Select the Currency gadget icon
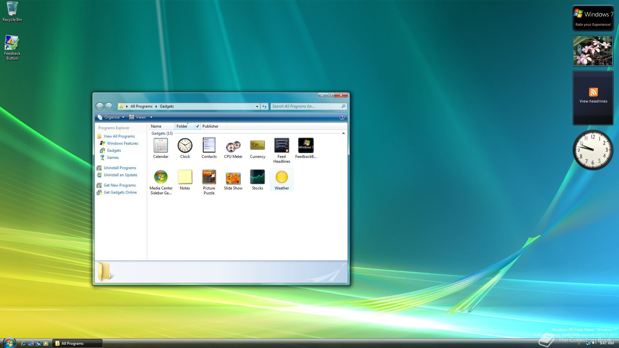The height and width of the screenshot is (348, 619). 257,145
